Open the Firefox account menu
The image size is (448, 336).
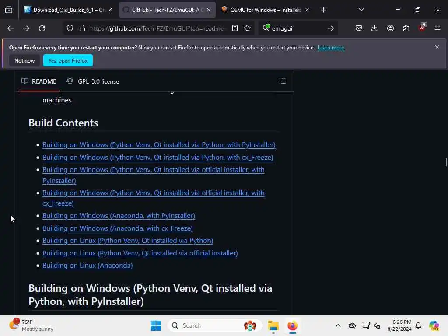(390, 28)
